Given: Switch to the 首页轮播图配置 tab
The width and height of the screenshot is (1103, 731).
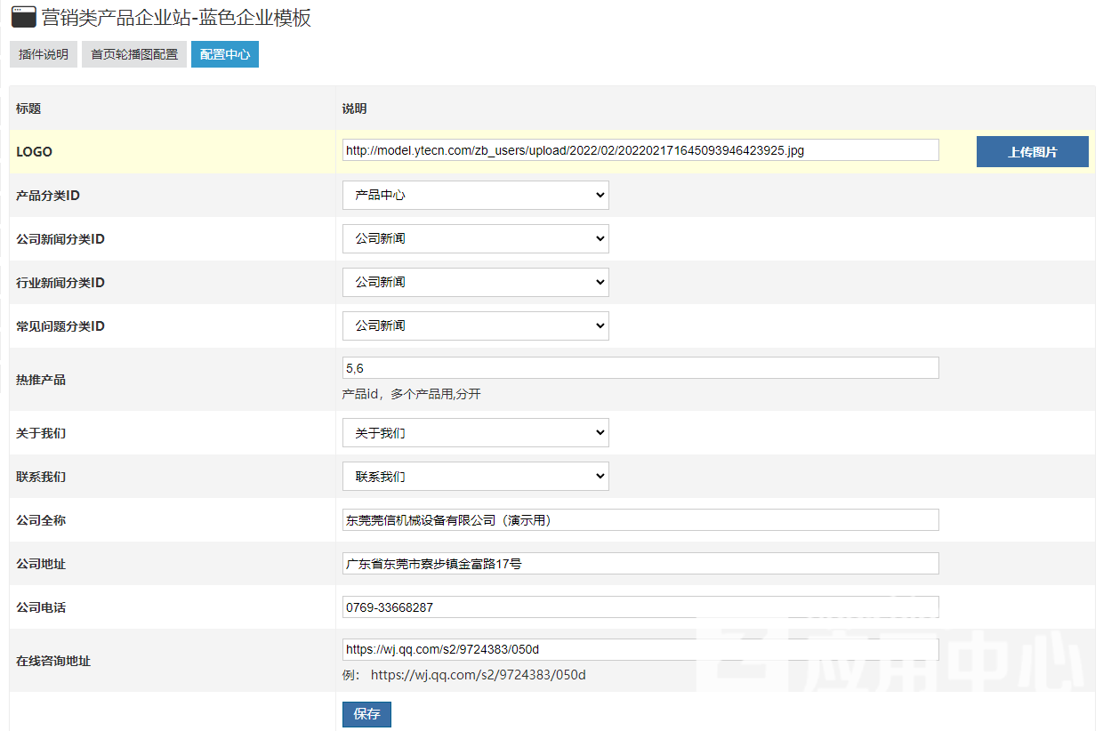Looking at the screenshot, I should [134, 54].
